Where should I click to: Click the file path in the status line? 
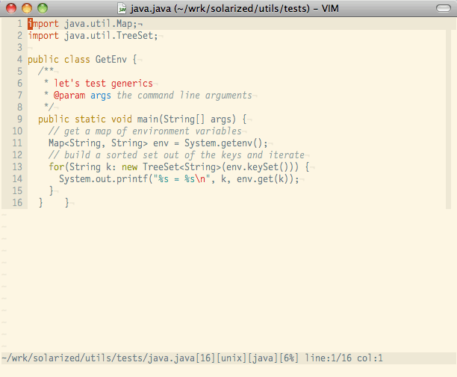point(98,359)
